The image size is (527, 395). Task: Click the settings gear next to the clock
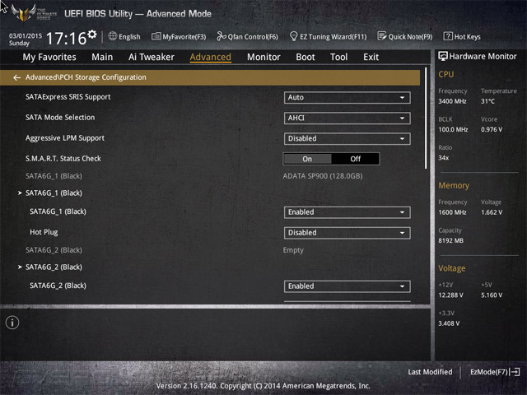point(92,34)
